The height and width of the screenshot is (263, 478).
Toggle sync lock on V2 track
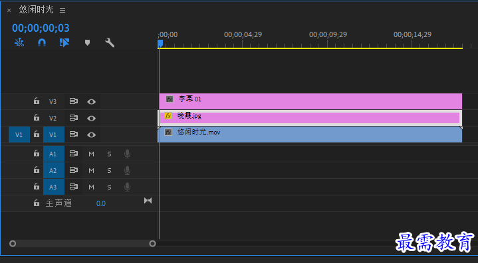point(74,118)
